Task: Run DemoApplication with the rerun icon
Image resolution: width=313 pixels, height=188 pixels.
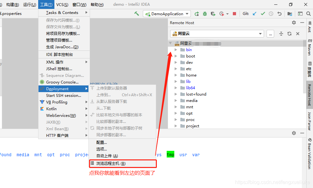Action: tap(197, 14)
